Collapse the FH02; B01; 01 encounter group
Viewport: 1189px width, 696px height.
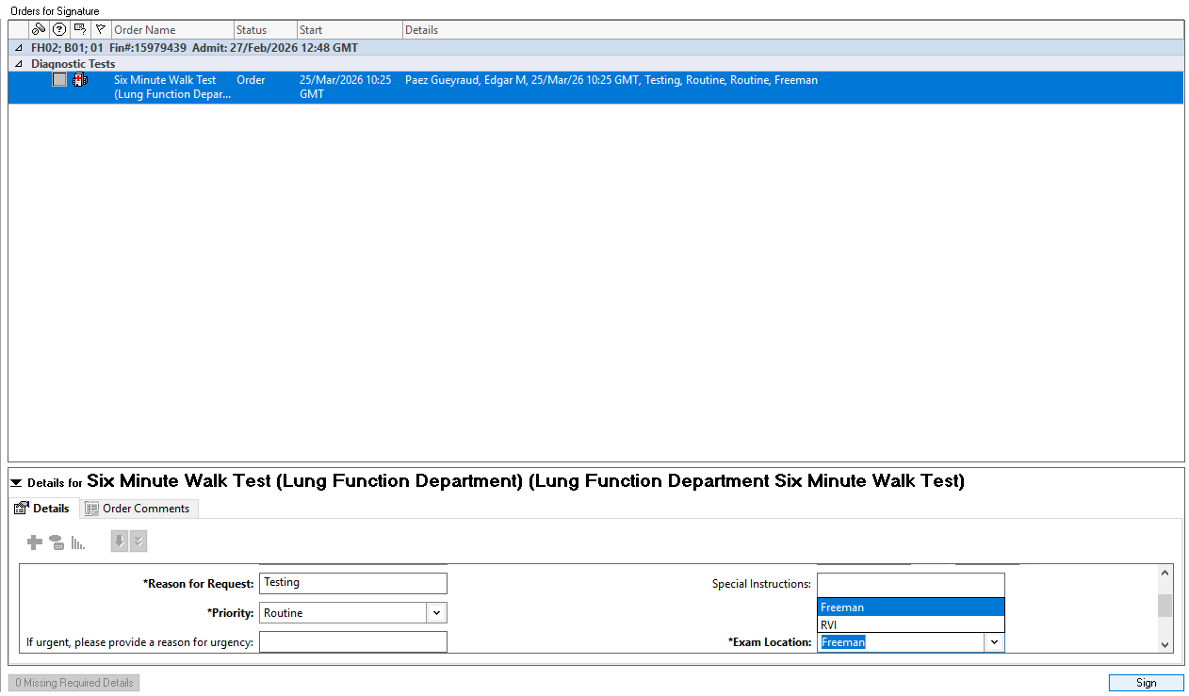point(19,48)
